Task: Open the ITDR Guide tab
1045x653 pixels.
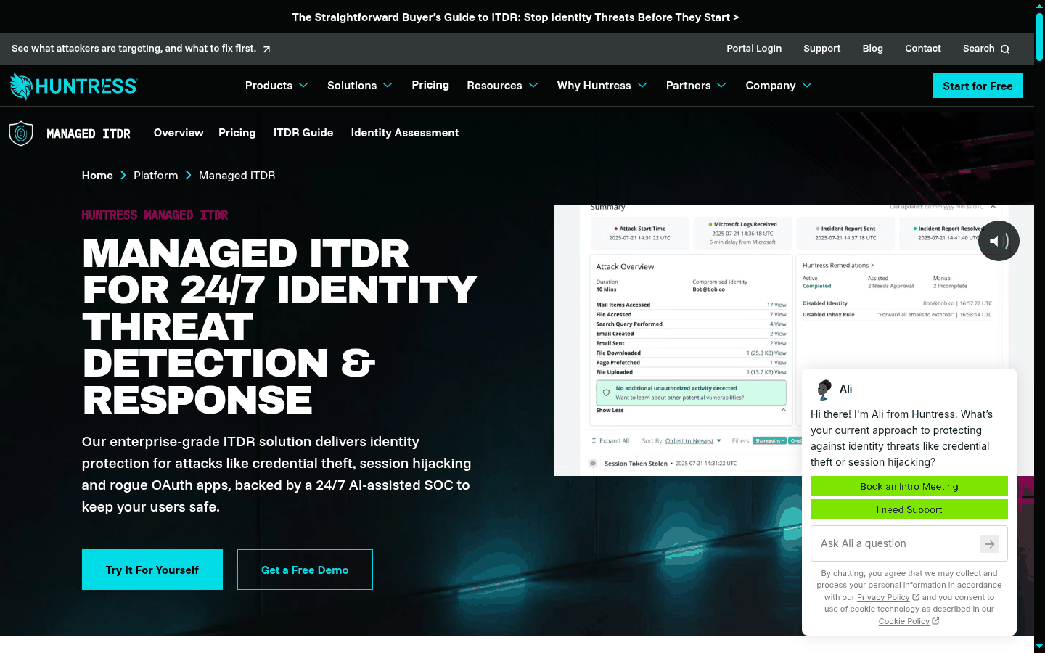Action: point(303,133)
